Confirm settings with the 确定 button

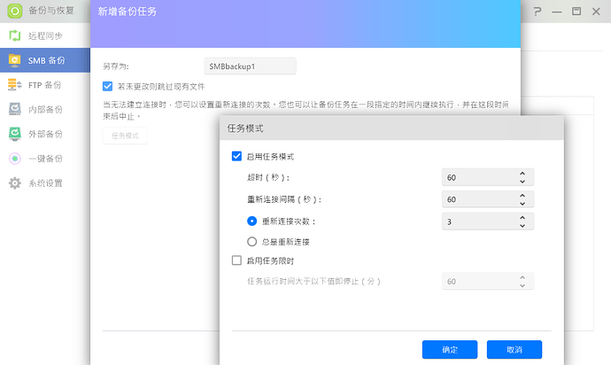pos(450,350)
